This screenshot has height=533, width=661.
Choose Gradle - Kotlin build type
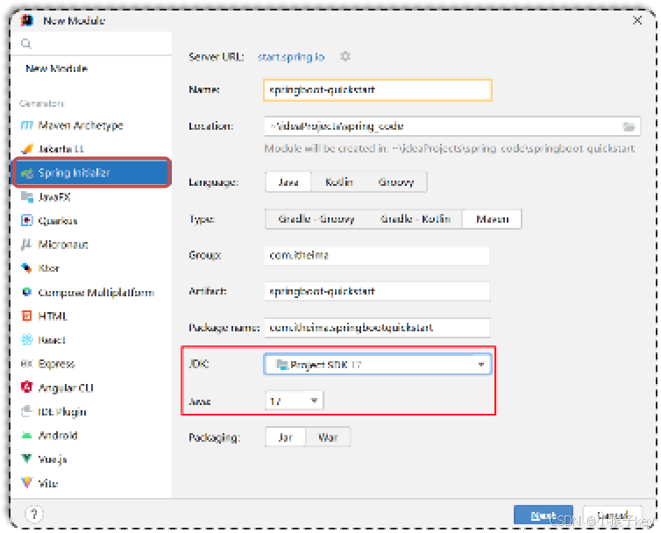coord(416,219)
